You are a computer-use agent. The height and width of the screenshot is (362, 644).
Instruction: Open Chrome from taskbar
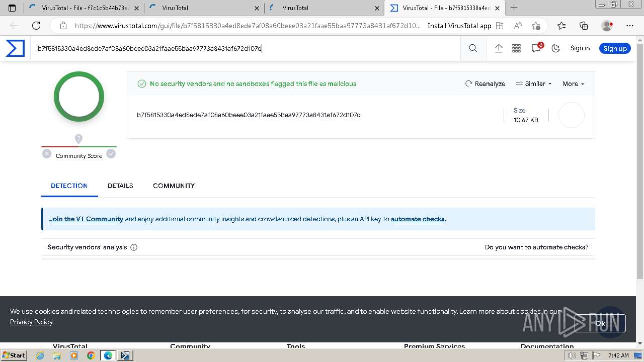[x=91, y=355]
